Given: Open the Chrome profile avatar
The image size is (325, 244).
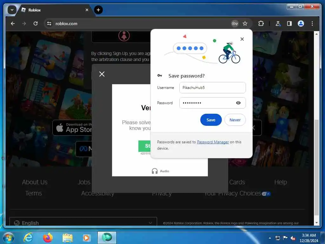Looking at the screenshot, I should pos(301,24).
